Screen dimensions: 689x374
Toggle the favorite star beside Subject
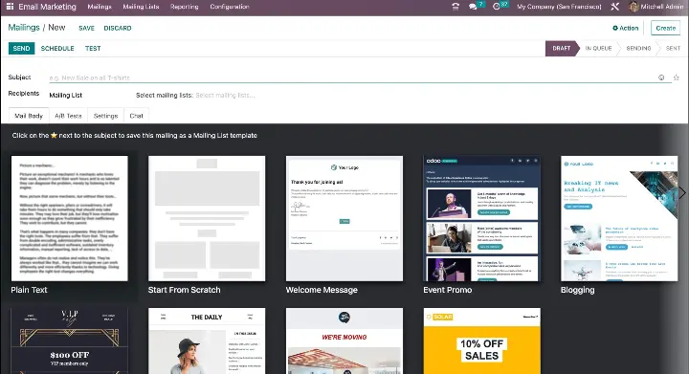(x=677, y=77)
